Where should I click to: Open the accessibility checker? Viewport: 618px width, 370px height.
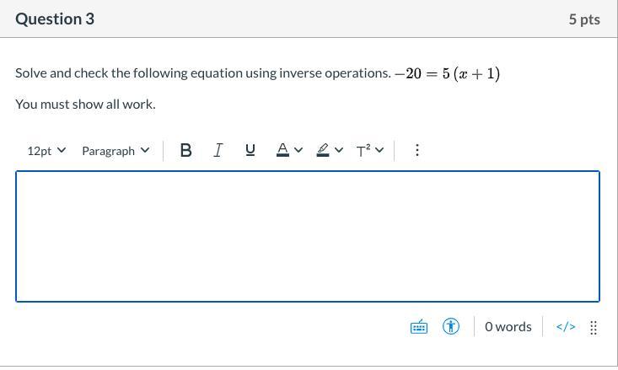[451, 326]
